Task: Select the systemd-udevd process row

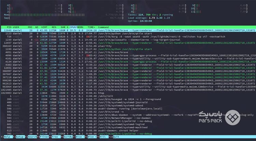Action: point(128,105)
